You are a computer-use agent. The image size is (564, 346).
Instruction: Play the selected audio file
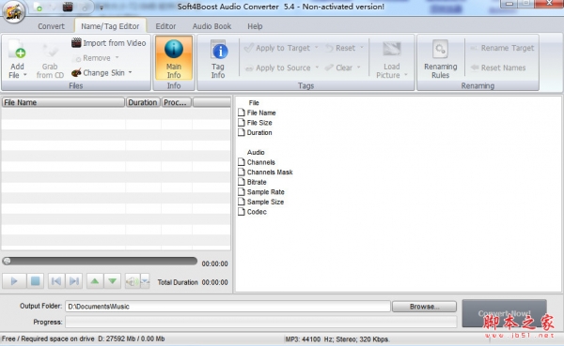pyautogui.click(x=14, y=281)
